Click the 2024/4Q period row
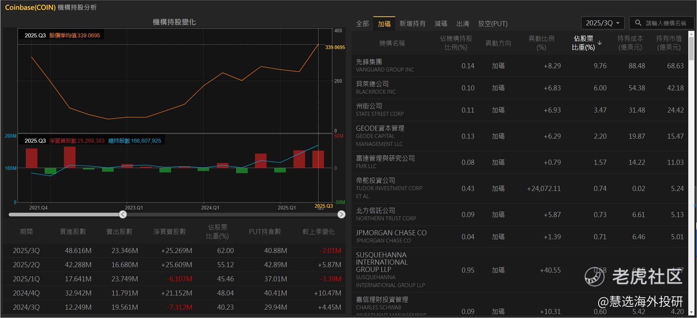This screenshot has height=318, width=697. click(174, 293)
